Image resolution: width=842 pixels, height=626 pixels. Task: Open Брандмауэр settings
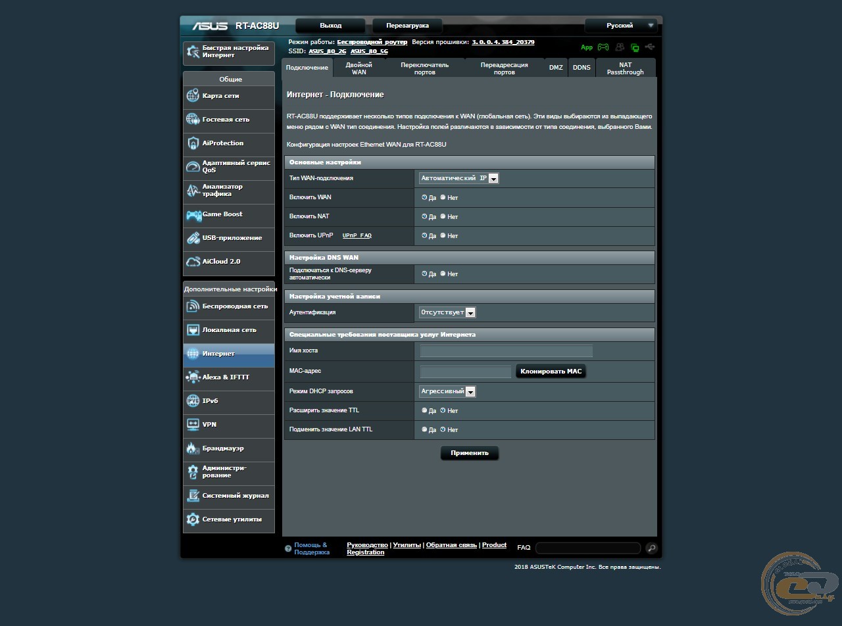(x=229, y=449)
